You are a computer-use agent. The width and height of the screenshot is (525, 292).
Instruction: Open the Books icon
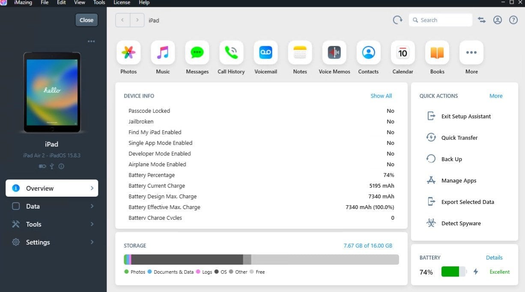click(437, 53)
